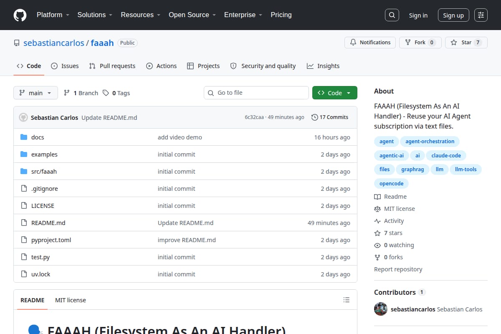
Task: Switch to Security and quality tab
Action: 263,66
